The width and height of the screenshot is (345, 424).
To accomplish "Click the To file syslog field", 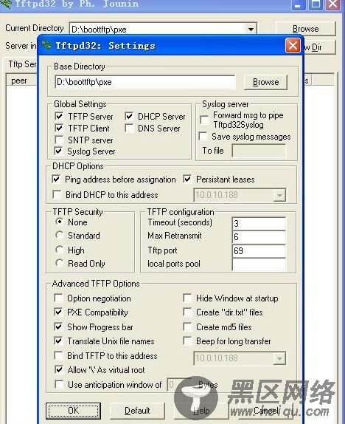I will pyautogui.click(x=259, y=151).
